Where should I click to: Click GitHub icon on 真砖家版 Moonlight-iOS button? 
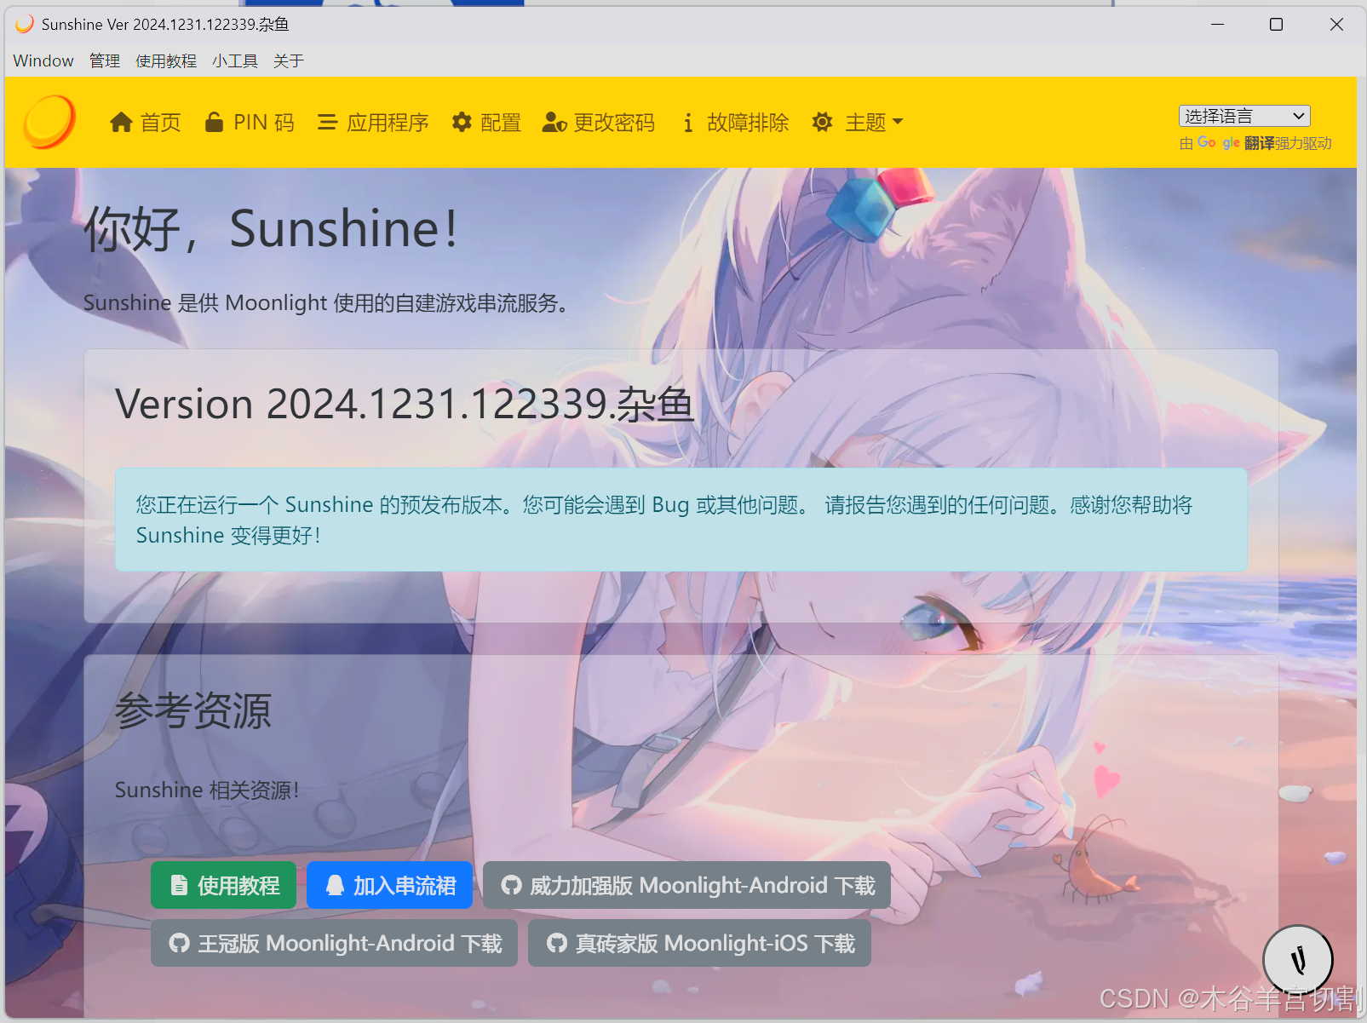pyautogui.click(x=557, y=943)
